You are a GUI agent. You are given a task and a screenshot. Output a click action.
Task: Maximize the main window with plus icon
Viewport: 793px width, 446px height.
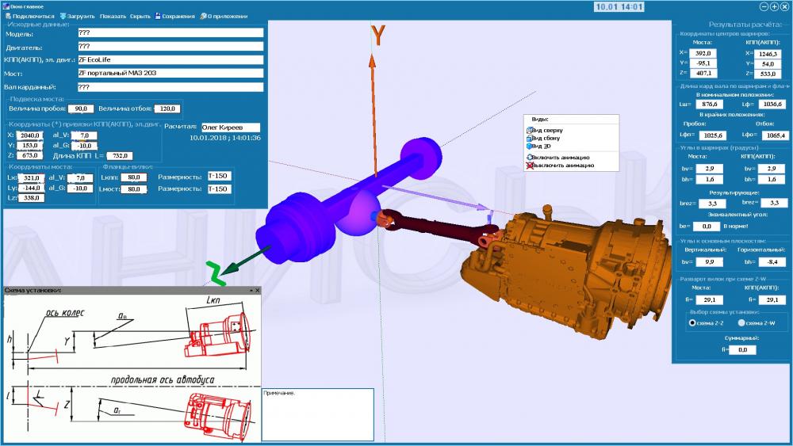tap(774, 7)
